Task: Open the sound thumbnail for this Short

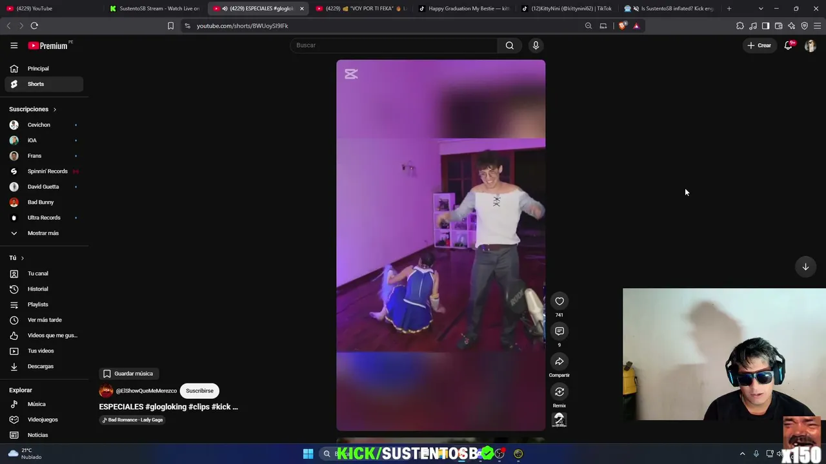Action: tap(559, 420)
